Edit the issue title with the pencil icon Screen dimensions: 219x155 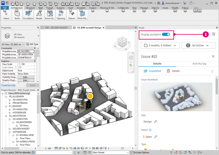tap(155, 122)
